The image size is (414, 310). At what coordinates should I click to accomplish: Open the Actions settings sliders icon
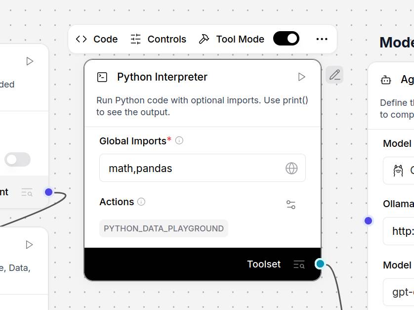coord(291,205)
